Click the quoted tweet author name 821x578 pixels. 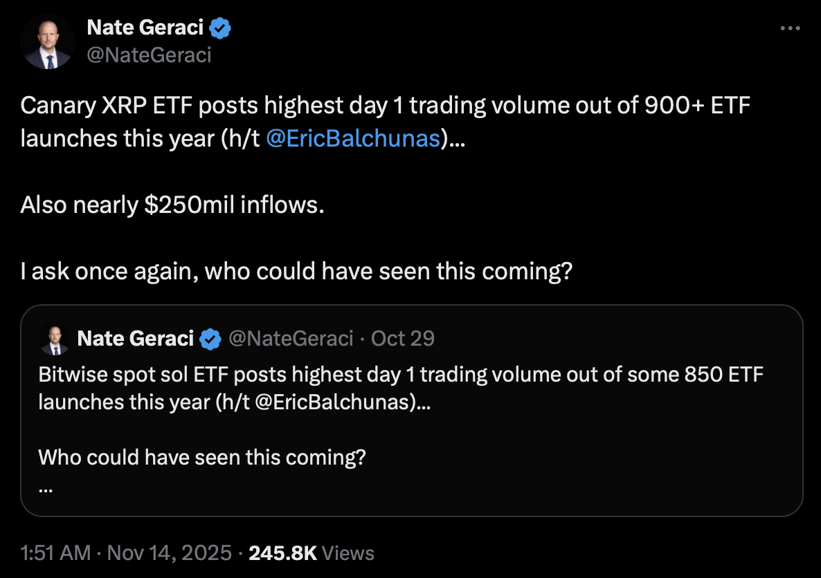point(135,338)
